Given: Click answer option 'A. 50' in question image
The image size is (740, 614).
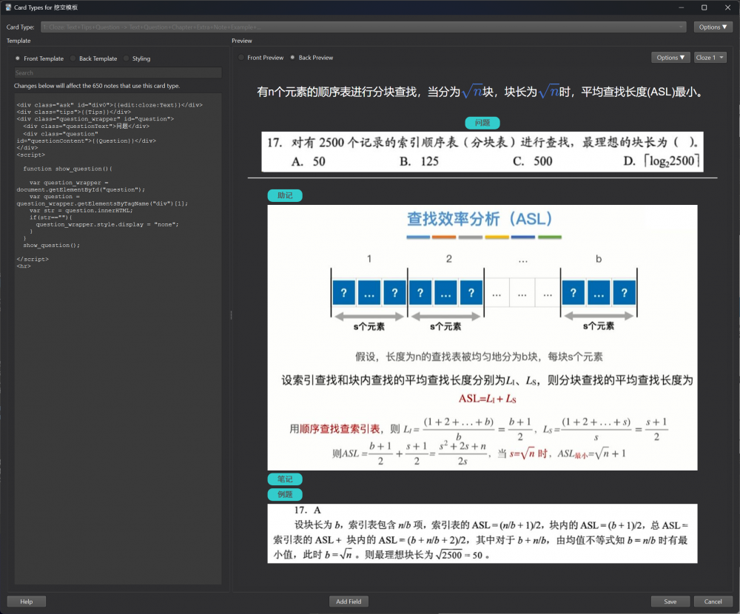Looking at the screenshot, I should click(308, 161).
